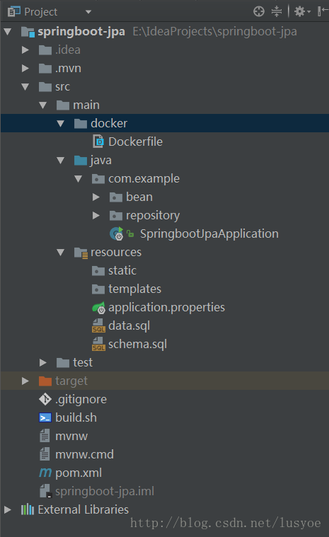Expand the target folder

[x=25, y=381]
